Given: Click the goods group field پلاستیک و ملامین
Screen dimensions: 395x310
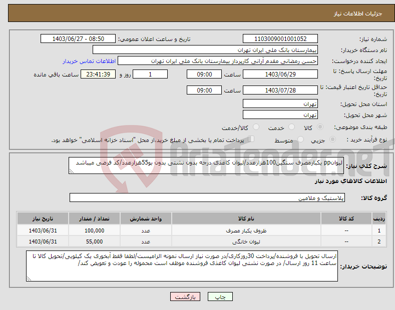Looking at the screenshot, I should click(207, 198).
